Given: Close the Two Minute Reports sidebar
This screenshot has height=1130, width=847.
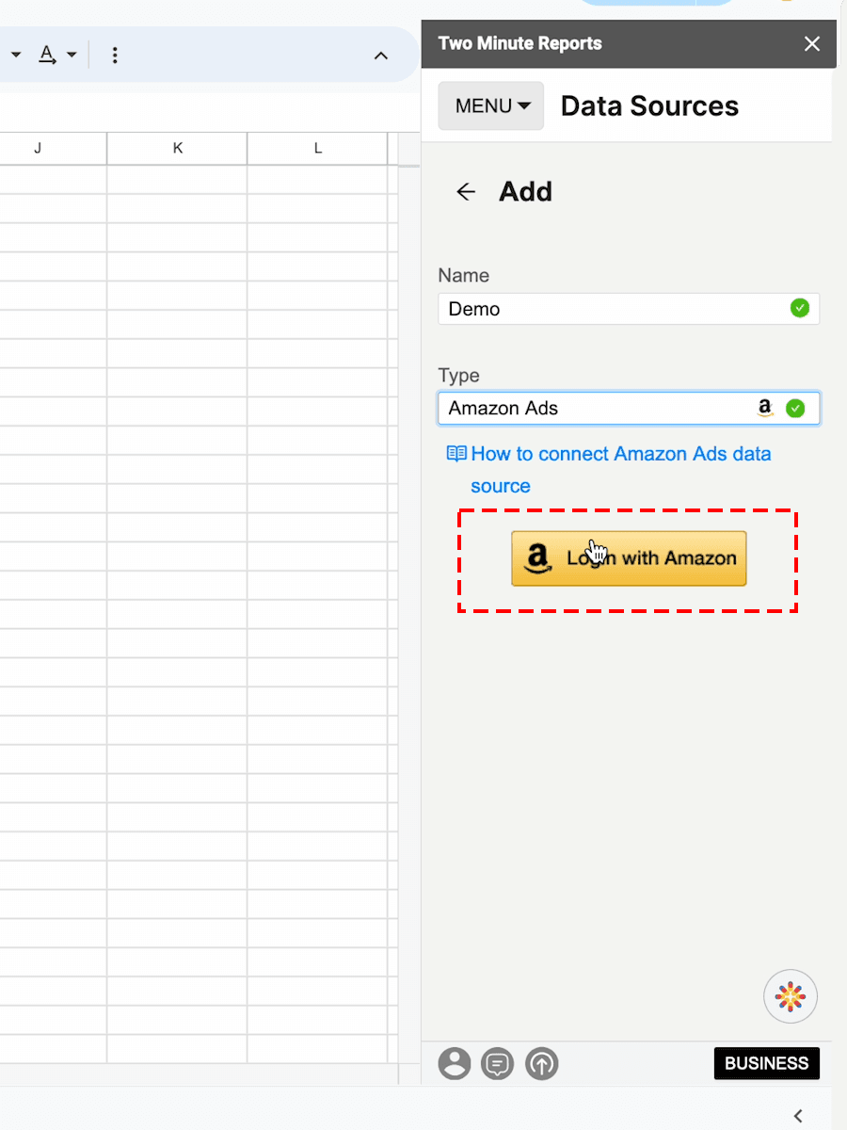Looking at the screenshot, I should coord(811,43).
